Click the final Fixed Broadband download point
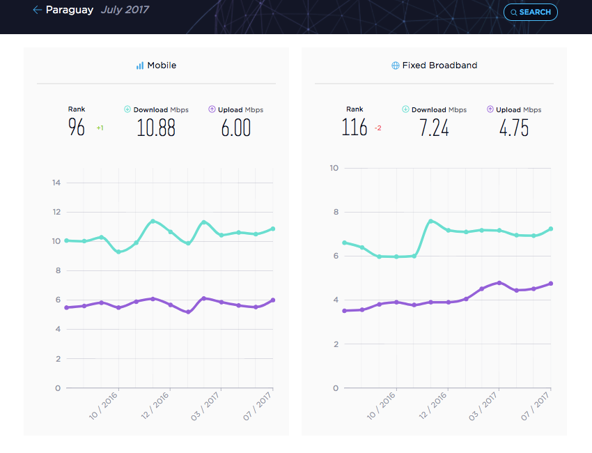The height and width of the screenshot is (453, 592). 551,229
